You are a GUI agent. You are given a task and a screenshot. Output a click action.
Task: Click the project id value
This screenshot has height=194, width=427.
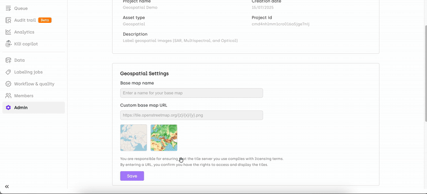[281, 24]
